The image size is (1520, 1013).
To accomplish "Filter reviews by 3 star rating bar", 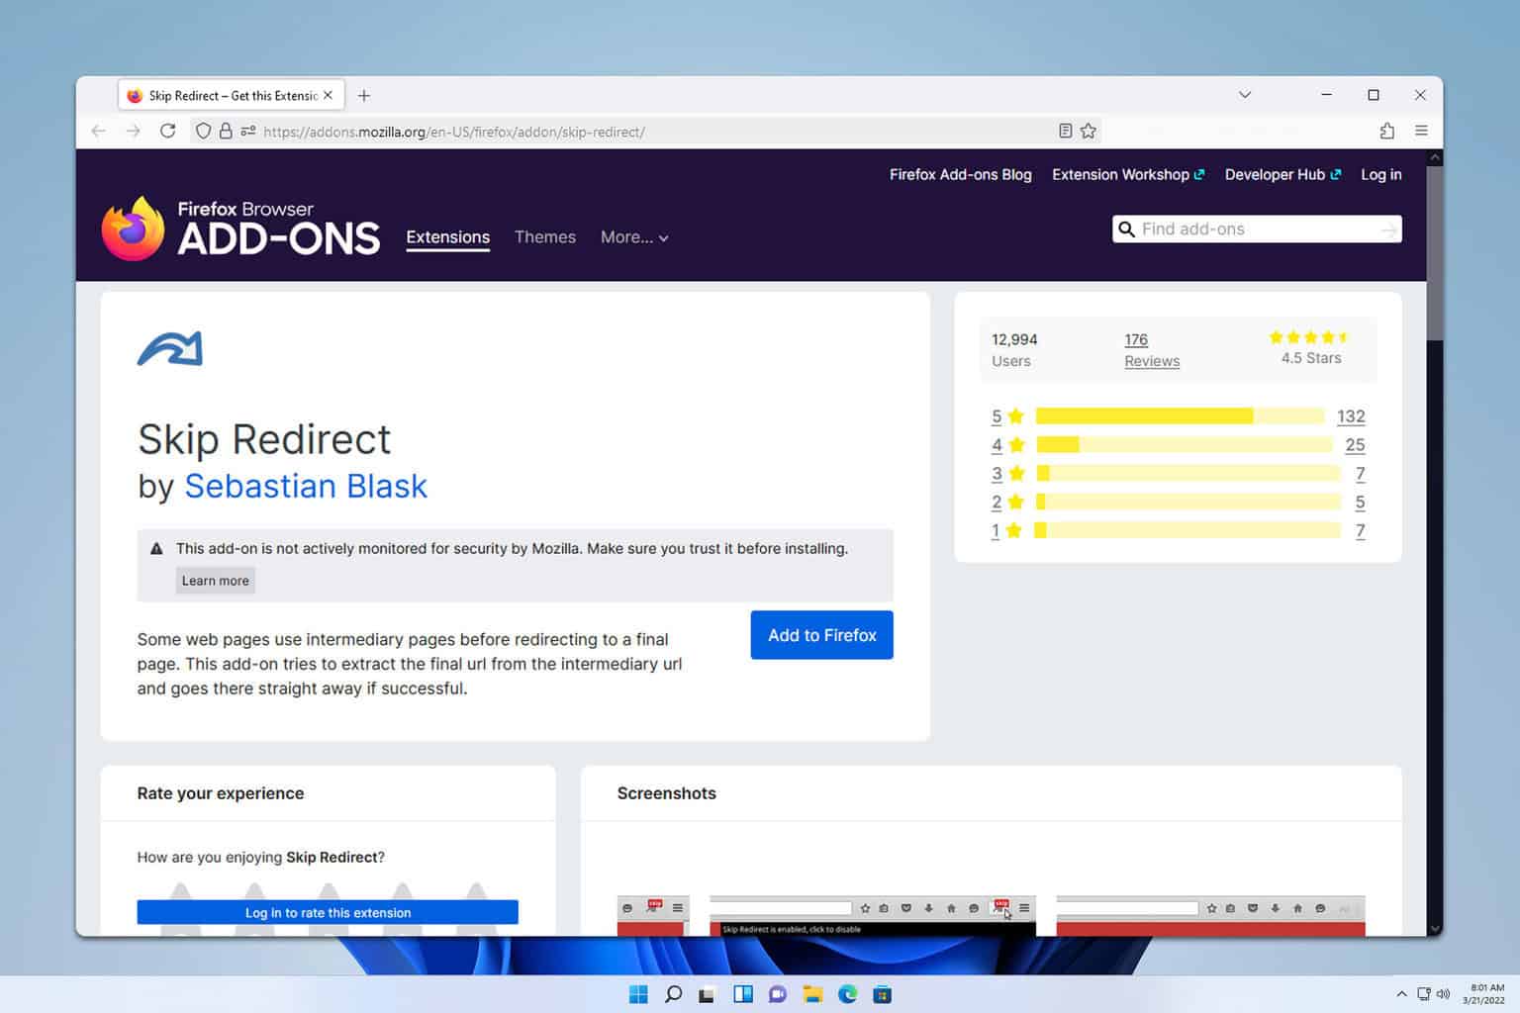I will (1187, 474).
